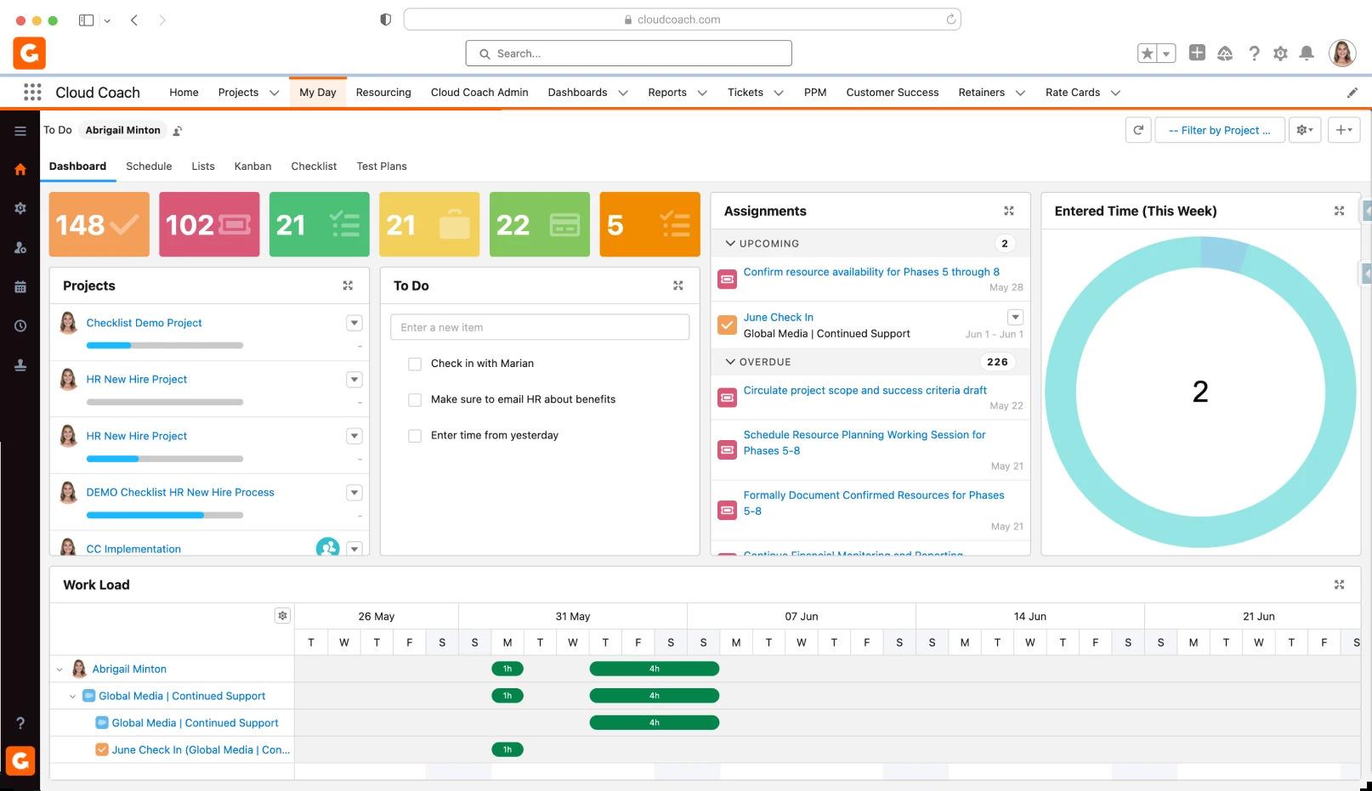Open the DEMO Checklist HR New Hire Process link
The height and width of the screenshot is (791, 1372).
[x=180, y=492]
